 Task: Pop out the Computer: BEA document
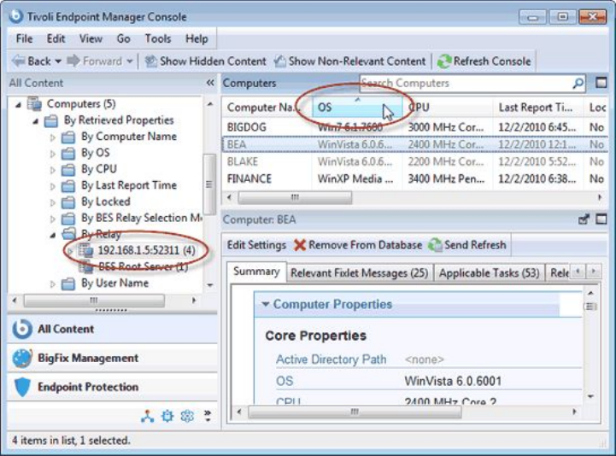click(584, 219)
